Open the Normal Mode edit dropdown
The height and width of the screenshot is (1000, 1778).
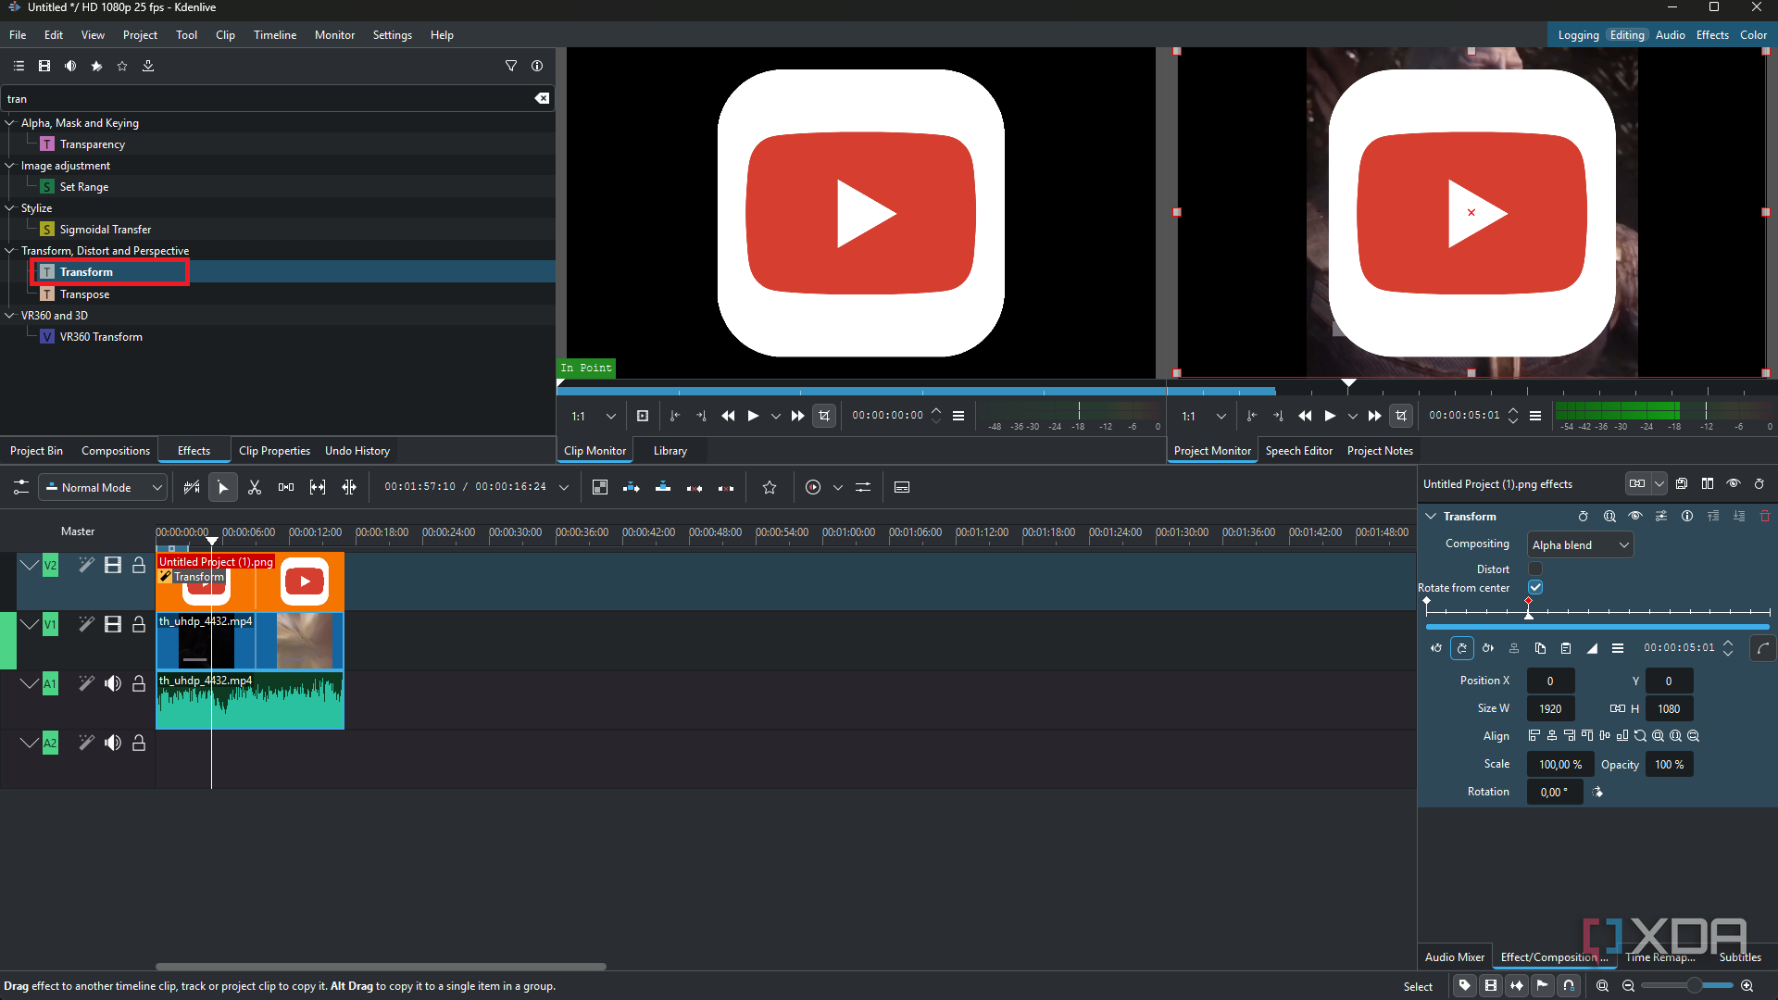click(103, 488)
